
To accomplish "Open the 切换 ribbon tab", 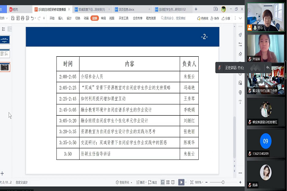I will click(x=78, y=18).
